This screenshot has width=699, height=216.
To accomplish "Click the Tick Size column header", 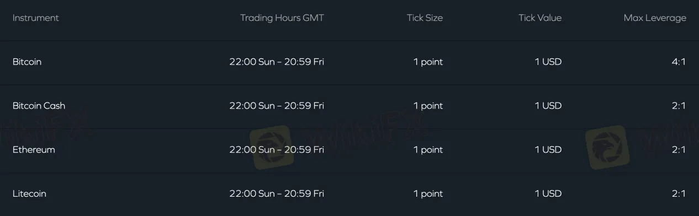I will pos(425,18).
